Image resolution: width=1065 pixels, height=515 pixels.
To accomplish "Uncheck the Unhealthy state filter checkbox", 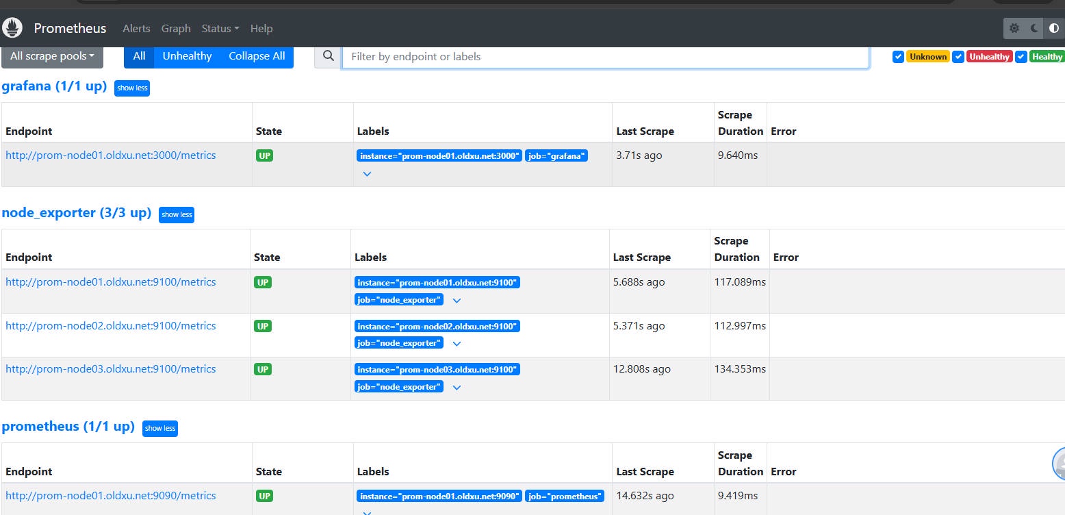I will (958, 57).
